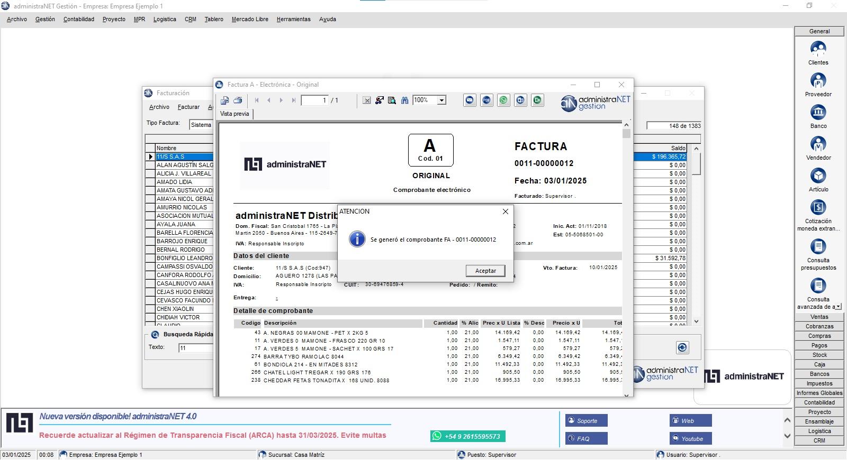Viewport: 847px width, 460px height.
Task: Go to next page of invoice preview
Action: pos(281,100)
